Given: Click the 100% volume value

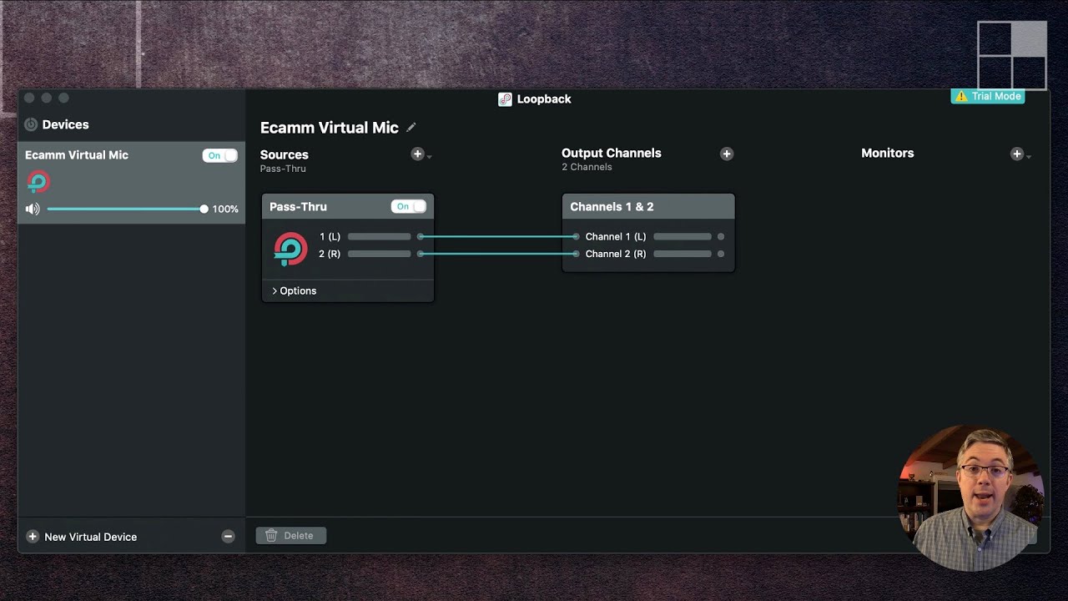Looking at the screenshot, I should [225, 210].
